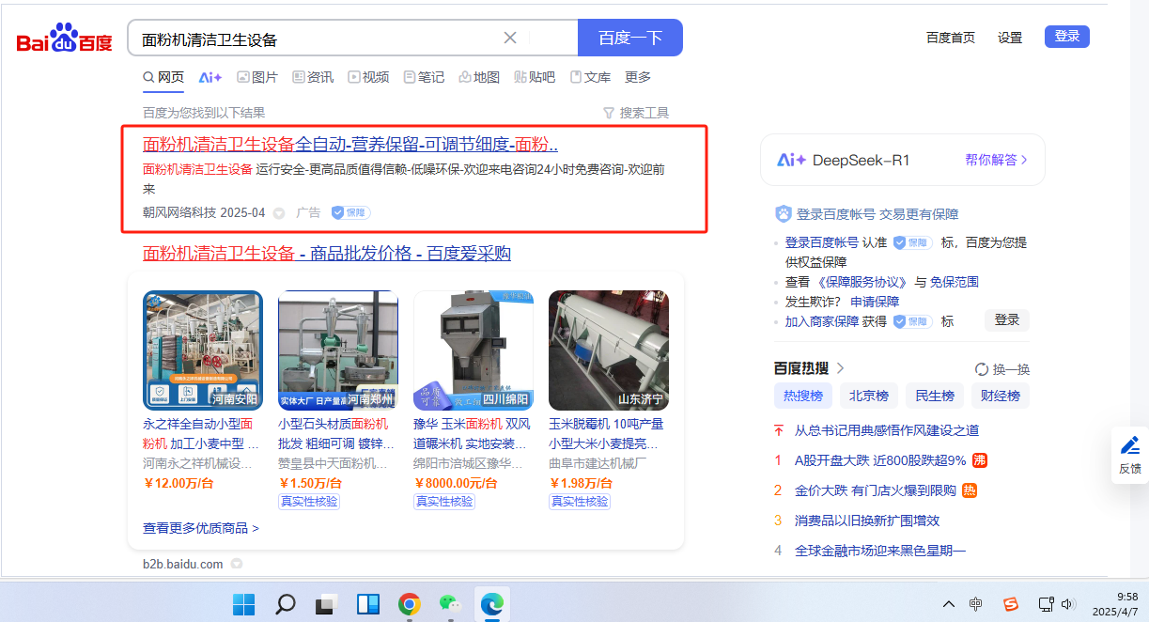Open WeChat from taskbar
1149x622 pixels.
click(451, 603)
